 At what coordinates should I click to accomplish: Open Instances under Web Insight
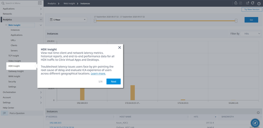click(x=15, y=30)
